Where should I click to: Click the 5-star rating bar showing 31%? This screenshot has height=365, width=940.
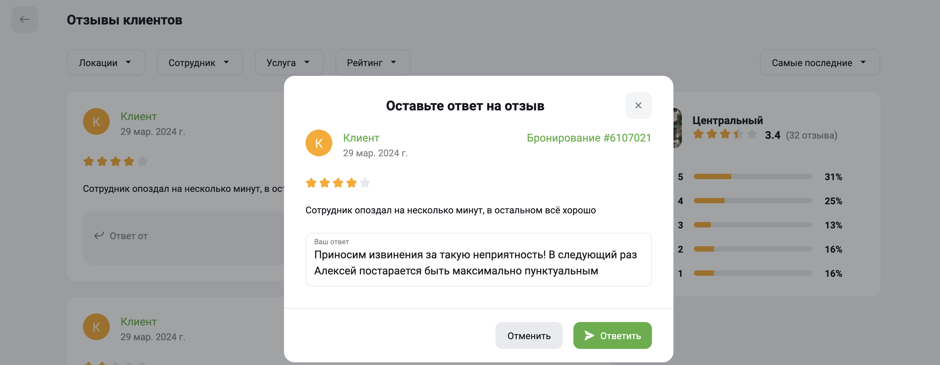753,176
